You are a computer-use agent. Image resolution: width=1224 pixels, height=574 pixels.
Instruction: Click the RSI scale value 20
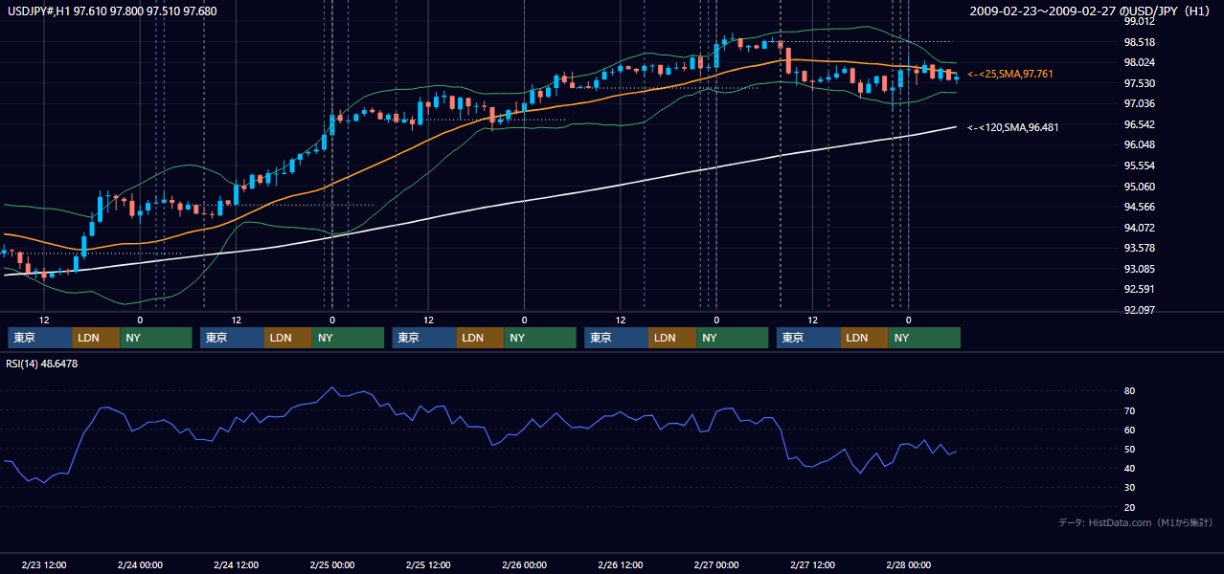[1129, 507]
